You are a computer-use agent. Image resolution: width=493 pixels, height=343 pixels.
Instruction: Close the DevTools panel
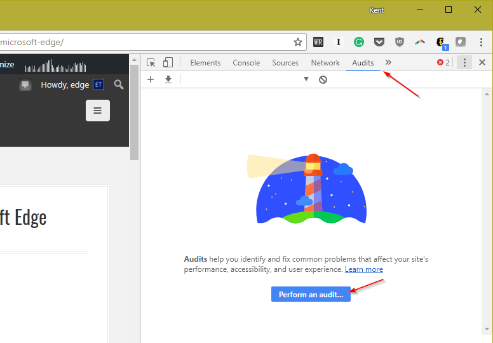tap(482, 62)
